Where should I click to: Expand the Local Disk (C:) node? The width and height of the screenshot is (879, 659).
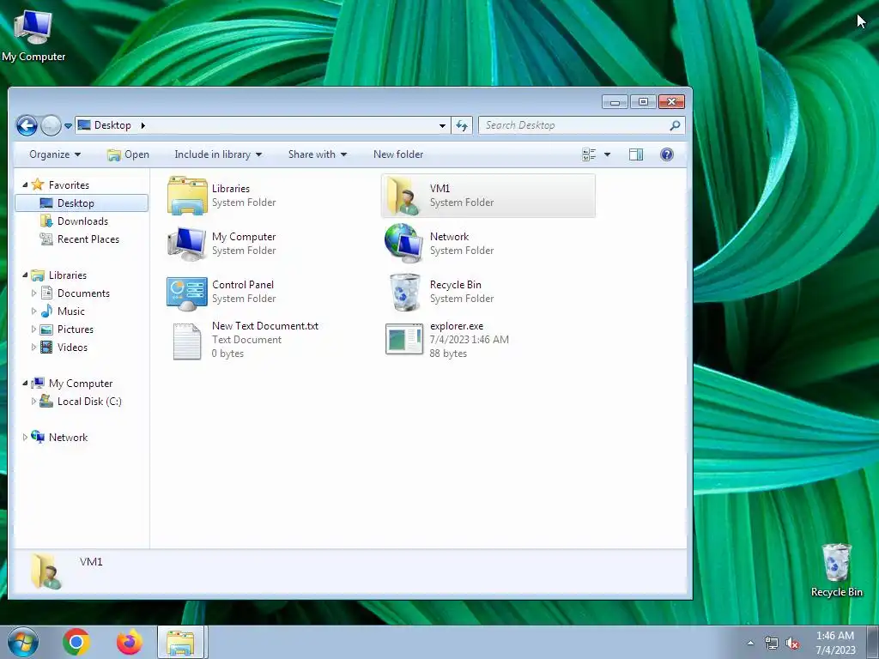[x=33, y=402]
